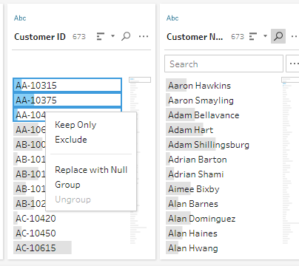Open sort dropdown arrow for Customer ID
The height and width of the screenshot is (266, 299).
pos(112,36)
